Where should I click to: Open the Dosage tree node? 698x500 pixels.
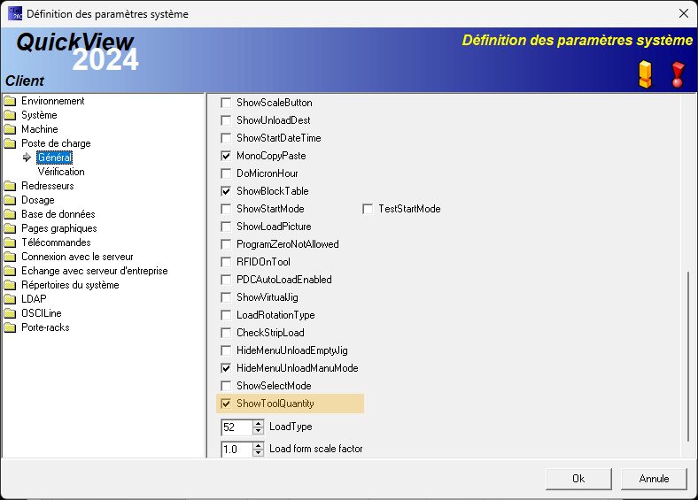(x=38, y=200)
